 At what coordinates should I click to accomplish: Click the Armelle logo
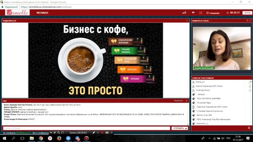point(17,13)
